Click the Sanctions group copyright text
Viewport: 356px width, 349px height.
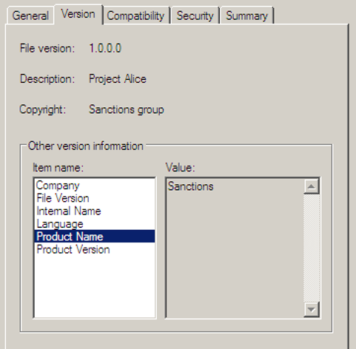coord(127,109)
